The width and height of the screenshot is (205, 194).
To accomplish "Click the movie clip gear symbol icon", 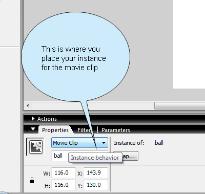I will [36, 147].
